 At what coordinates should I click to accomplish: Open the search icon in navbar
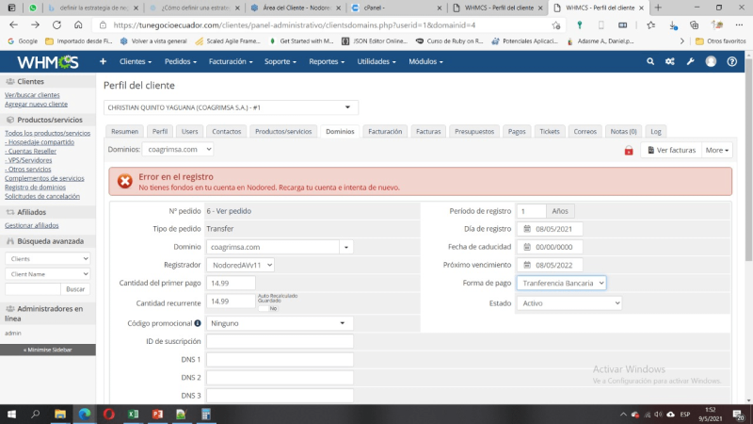[x=650, y=61]
